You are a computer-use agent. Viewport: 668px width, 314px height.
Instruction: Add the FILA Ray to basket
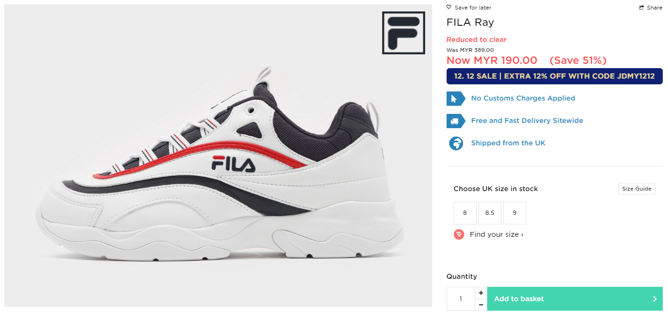click(x=574, y=299)
